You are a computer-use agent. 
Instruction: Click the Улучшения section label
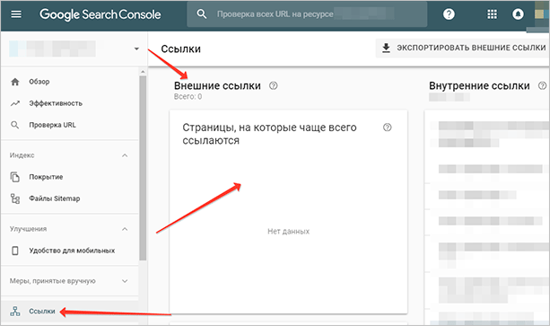(x=28, y=229)
